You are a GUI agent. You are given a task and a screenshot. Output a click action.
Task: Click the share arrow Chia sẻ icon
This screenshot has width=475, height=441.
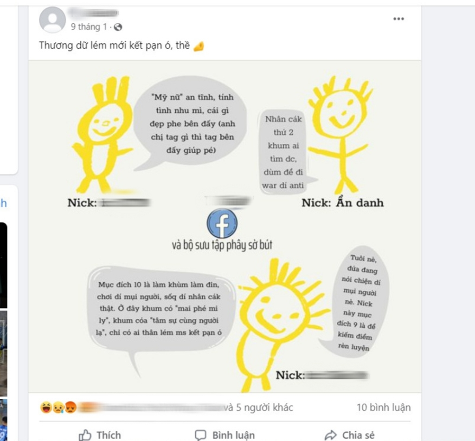pyautogui.click(x=330, y=435)
